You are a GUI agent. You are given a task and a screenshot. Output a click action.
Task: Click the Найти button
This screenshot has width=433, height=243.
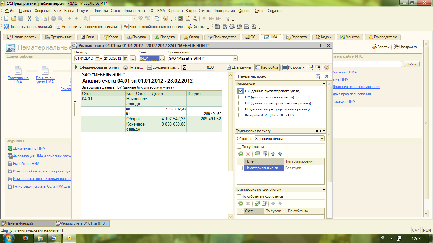point(411,64)
